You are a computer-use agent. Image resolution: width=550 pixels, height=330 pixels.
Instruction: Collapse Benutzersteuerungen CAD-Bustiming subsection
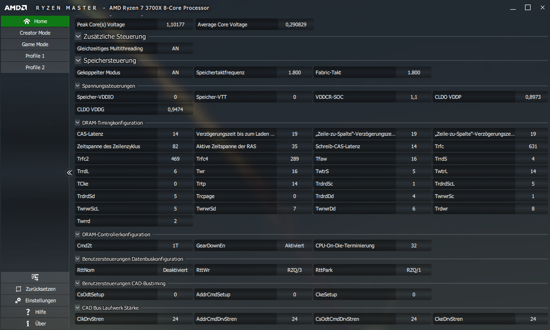pos(78,283)
